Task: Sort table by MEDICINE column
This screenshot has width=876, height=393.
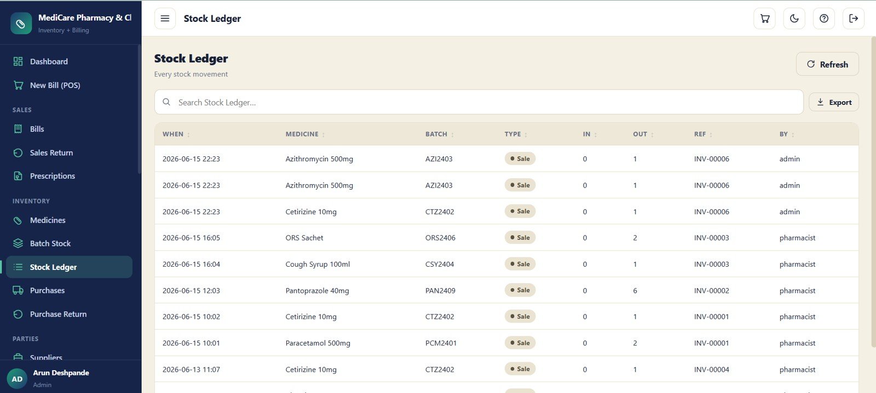Action: coord(305,134)
